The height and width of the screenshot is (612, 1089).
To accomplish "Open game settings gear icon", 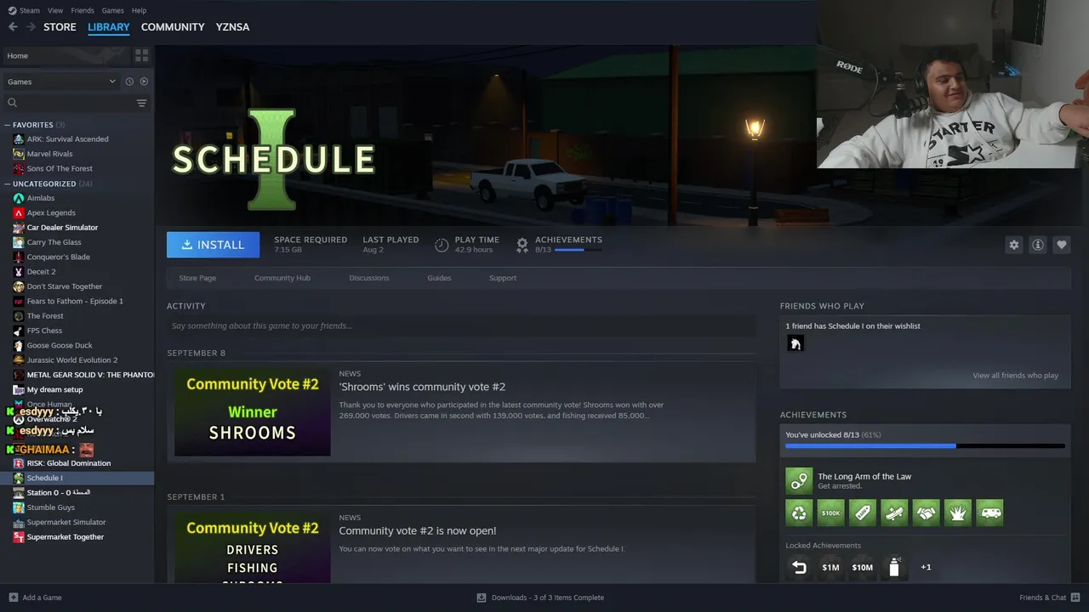I will (x=1013, y=245).
